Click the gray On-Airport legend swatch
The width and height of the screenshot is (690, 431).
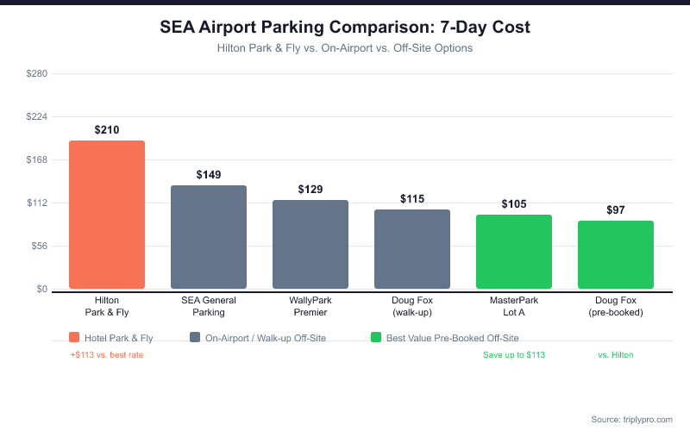click(x=194, y=338)
